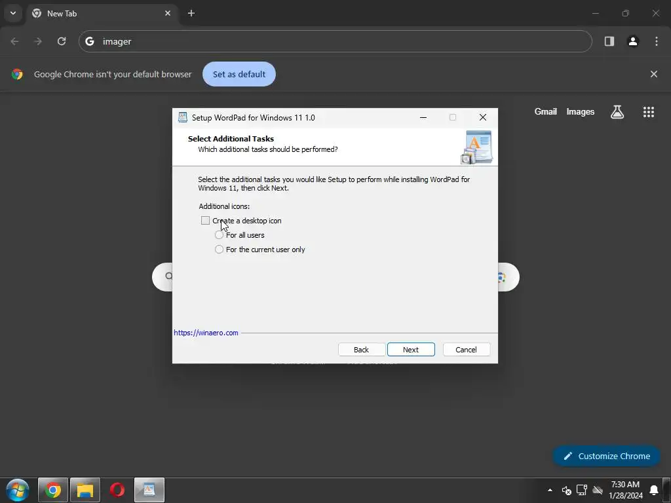This screenshot has height=503, width=671.
Task: Click the Additional icons: label
Action: (224, 206)
